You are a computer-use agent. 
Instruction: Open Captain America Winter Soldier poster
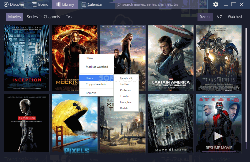tap(171, 58)
